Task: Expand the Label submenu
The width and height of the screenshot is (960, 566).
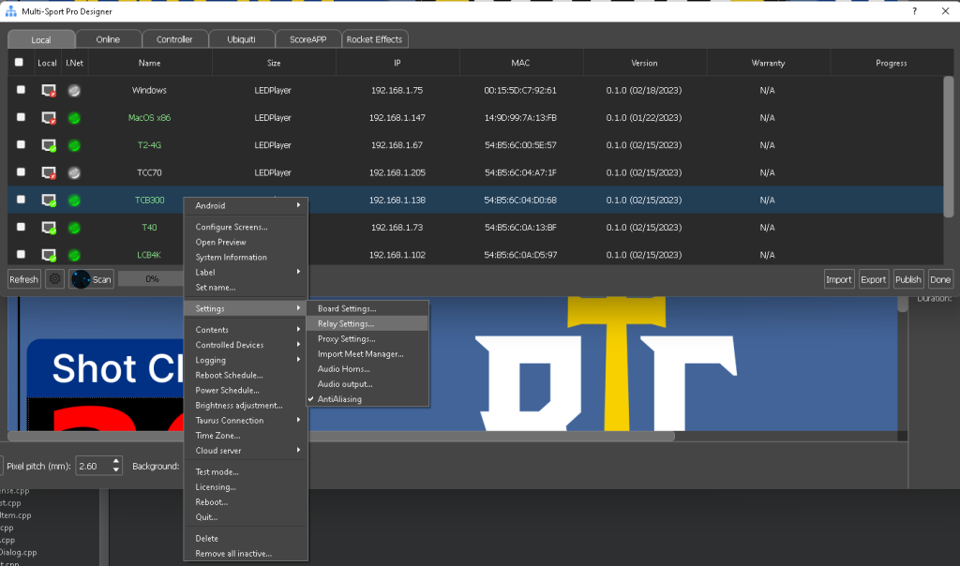Action: pyautogui.click(x=246, y=273)
